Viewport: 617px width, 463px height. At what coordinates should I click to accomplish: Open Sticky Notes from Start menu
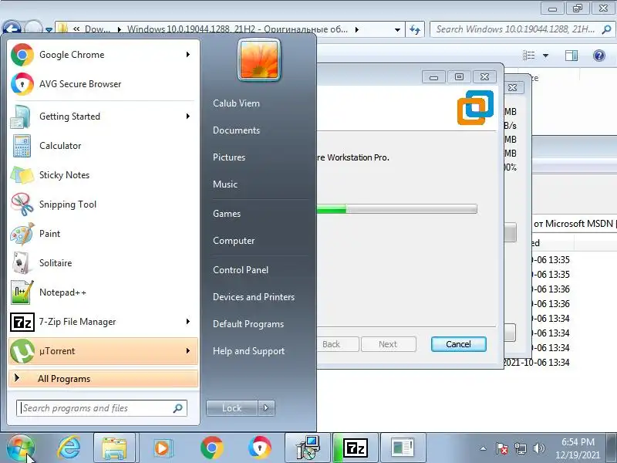(x=103, y=175)
